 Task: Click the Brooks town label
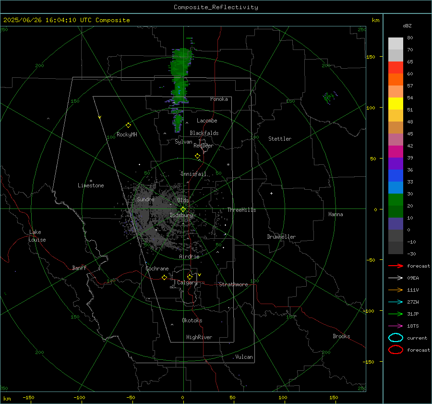pos(341,336)
